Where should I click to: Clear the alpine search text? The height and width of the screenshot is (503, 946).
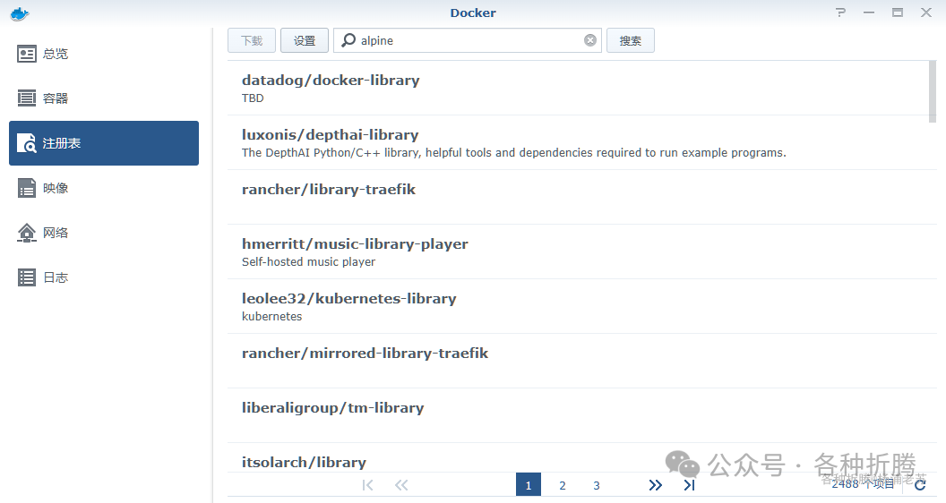590,40
